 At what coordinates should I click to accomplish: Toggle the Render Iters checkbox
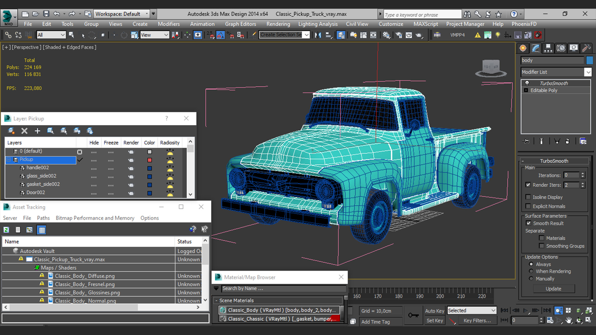528,185
